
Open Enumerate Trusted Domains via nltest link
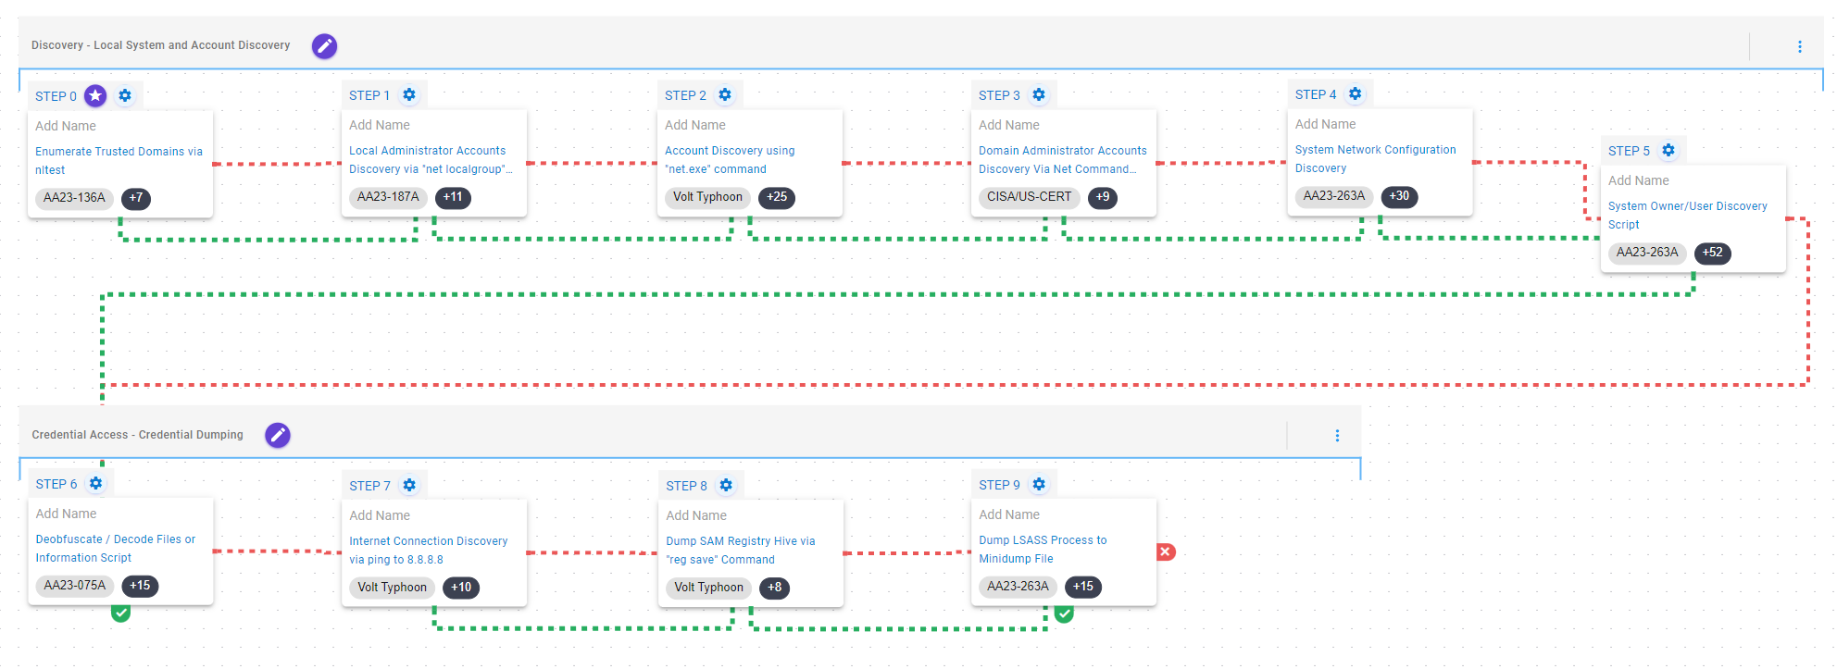[x=118, y=160]
